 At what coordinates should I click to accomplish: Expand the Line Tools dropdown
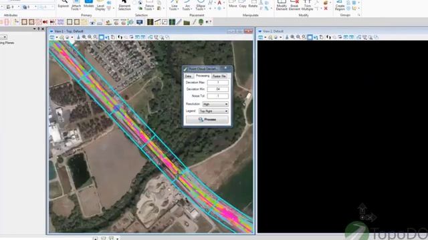tap(174, 5)
